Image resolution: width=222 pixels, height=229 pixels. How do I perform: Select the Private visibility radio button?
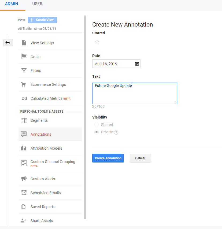pyautogui.click(x=96, y=132)
